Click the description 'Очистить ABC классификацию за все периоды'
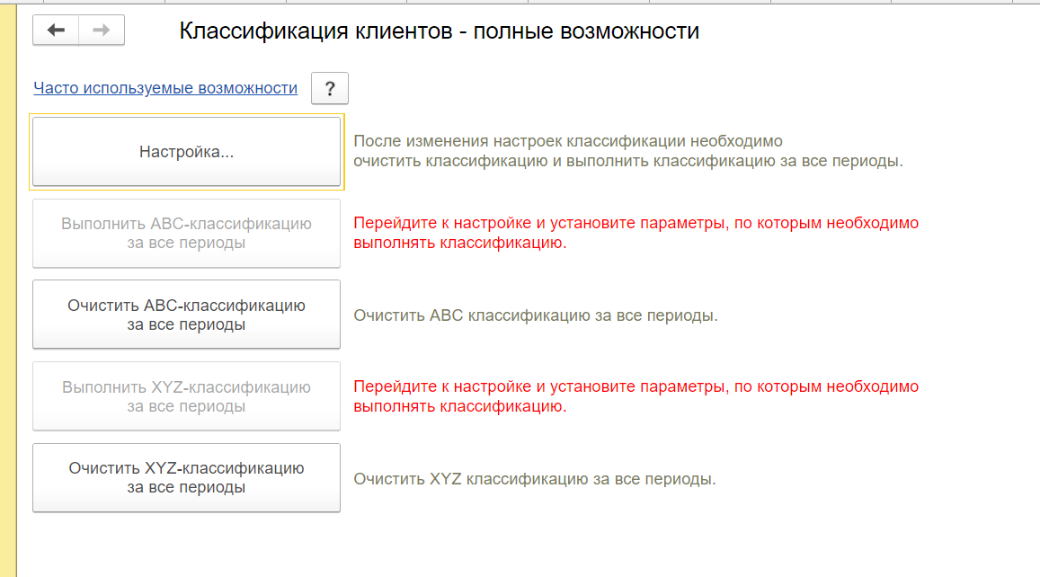Screen dimensions: 1040x577 click(535, 316)
